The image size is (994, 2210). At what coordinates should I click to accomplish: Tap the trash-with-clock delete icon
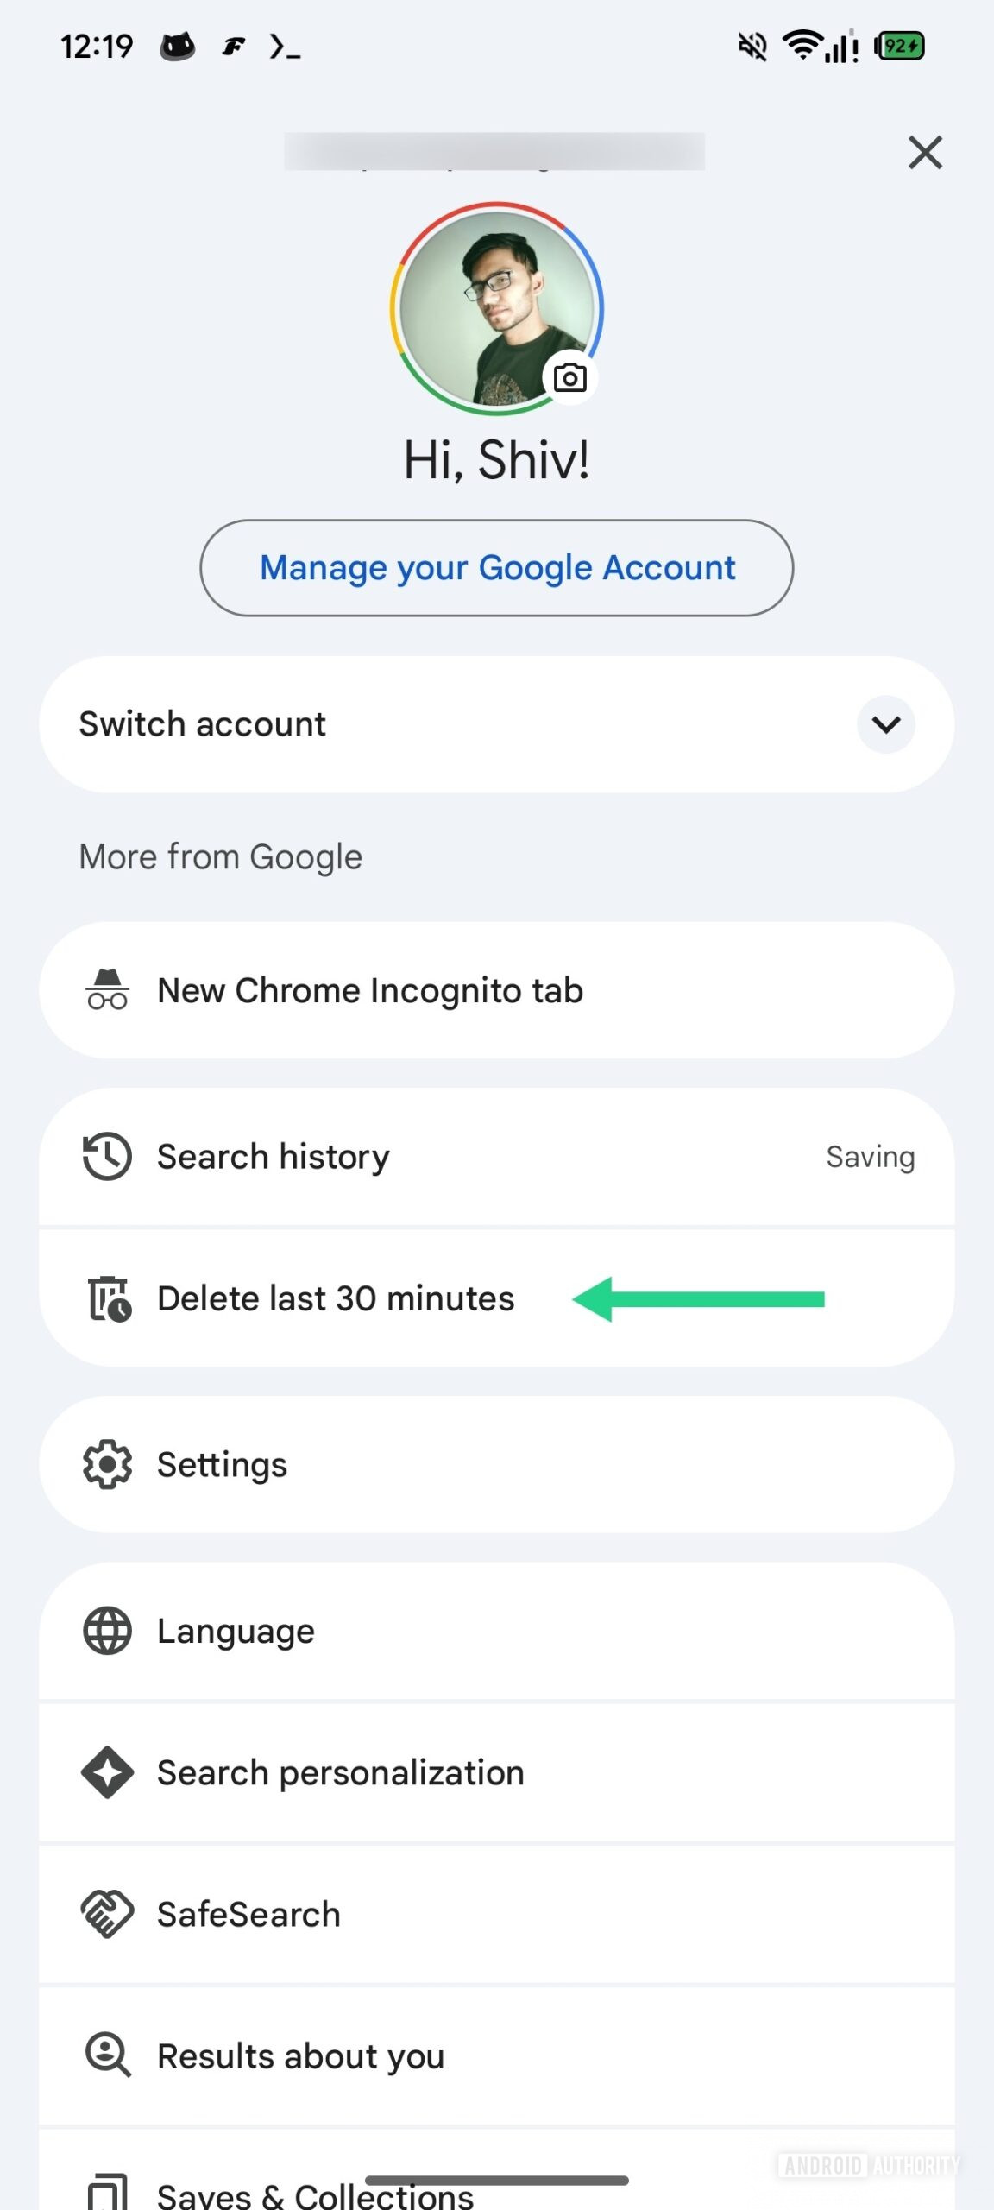pos(110,1298)
